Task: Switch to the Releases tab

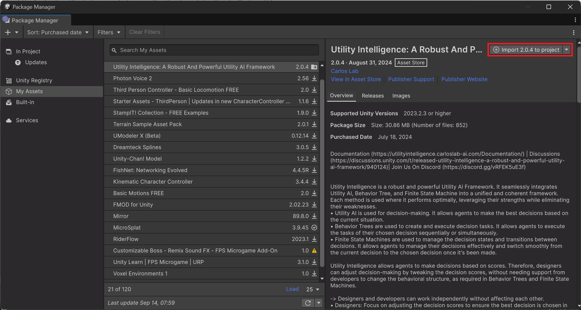Action: coord(373,96)
